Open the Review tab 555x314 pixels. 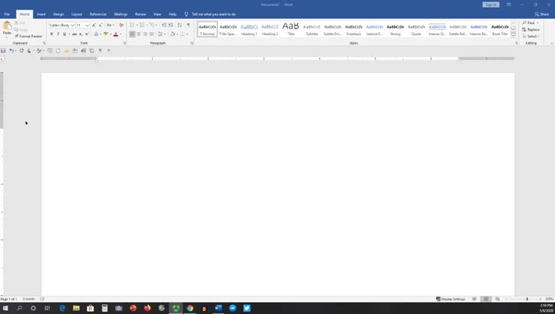tap(141, 14)
